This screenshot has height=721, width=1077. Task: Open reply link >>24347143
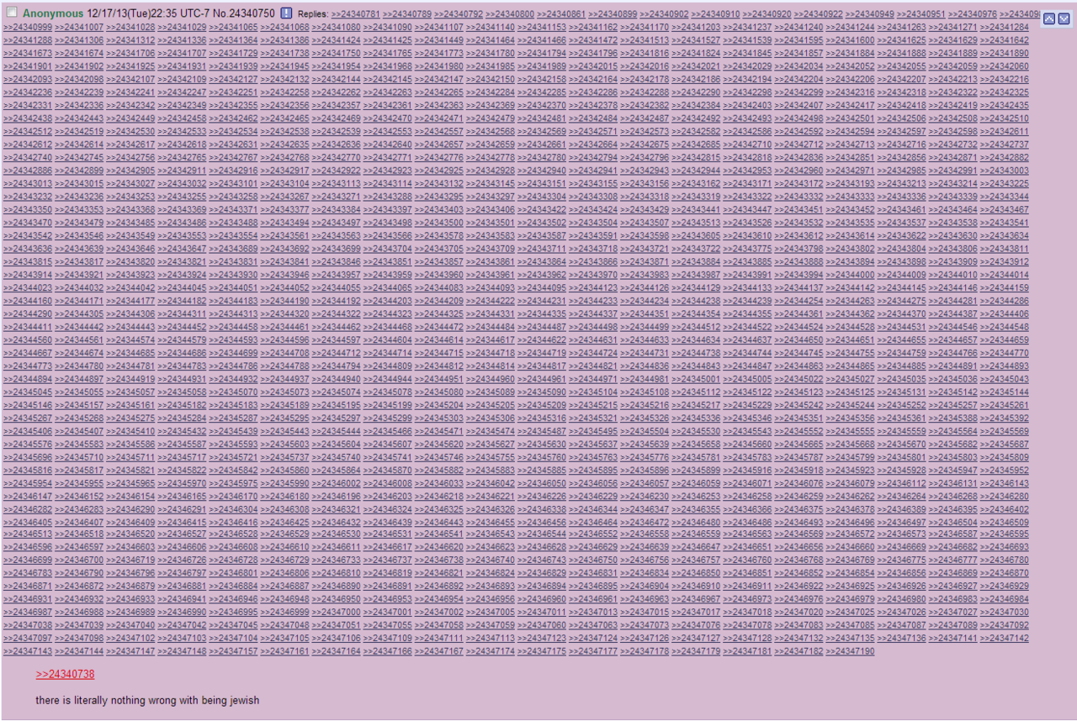(x=28, y=652)
